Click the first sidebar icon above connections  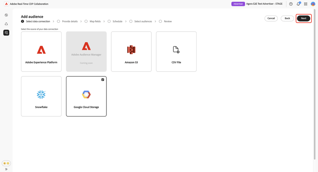(6, 15)
